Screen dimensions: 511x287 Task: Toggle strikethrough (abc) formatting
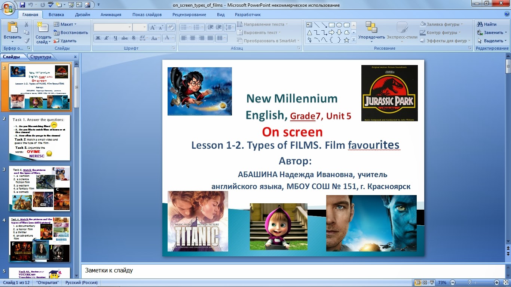coord(125,38)
